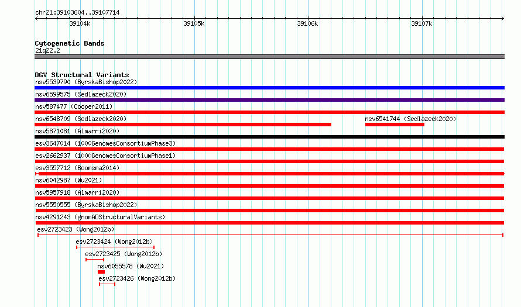
Task: Click the esv2662937 red variant bar
Action: coord(269,161)
